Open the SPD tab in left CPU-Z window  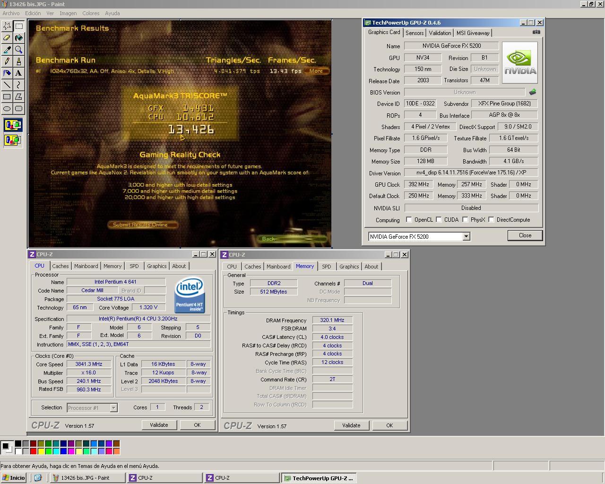(134, 266)
